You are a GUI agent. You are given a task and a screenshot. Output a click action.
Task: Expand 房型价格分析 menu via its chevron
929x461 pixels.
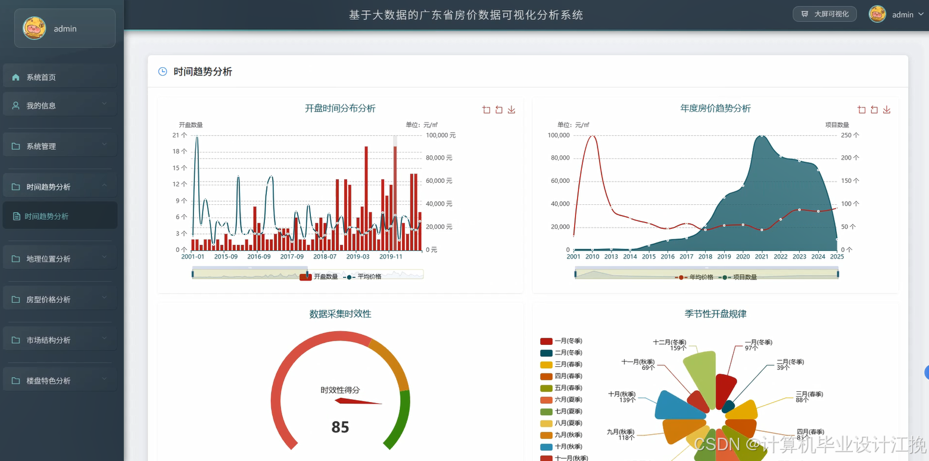pos(104,298)
